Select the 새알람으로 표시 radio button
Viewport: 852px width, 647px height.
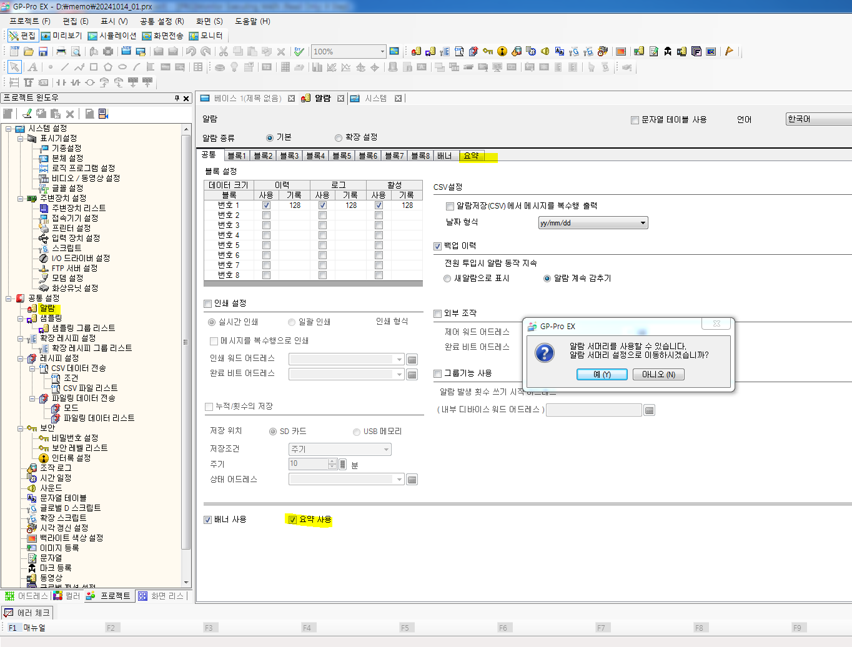point(447,279)
